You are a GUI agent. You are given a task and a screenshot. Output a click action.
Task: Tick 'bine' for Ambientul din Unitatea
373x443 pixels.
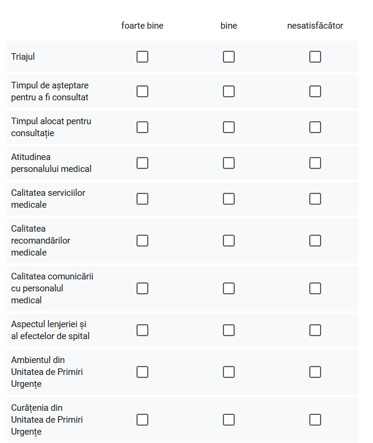(x=229, y=372)
